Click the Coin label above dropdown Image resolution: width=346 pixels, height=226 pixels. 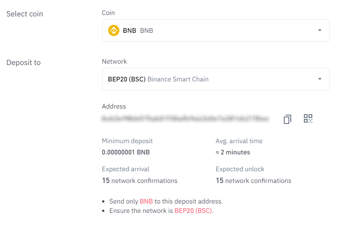point(108,13)
